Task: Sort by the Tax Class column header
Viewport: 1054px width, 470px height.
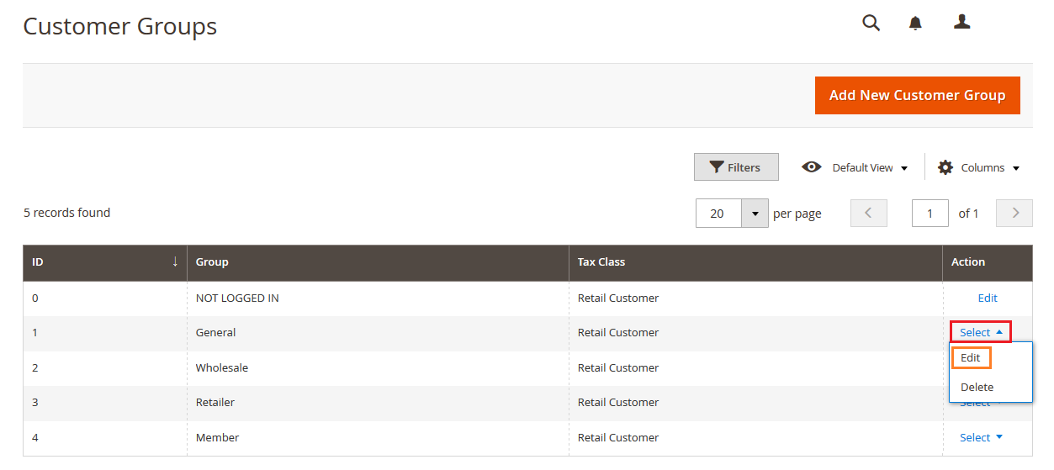Action: 755,261
